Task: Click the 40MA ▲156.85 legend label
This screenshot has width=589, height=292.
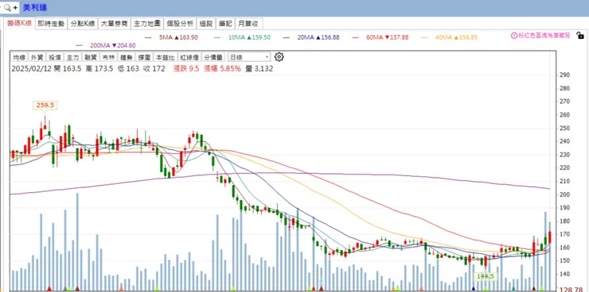Action: 456,37
